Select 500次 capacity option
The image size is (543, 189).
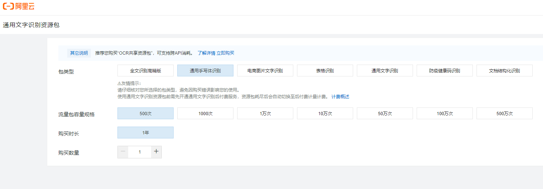pyautogui.click(x=146, y=113)
